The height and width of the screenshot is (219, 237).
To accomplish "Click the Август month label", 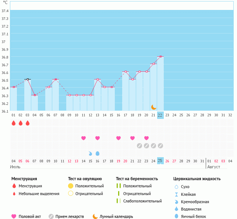I will click(x=214, y=167).
